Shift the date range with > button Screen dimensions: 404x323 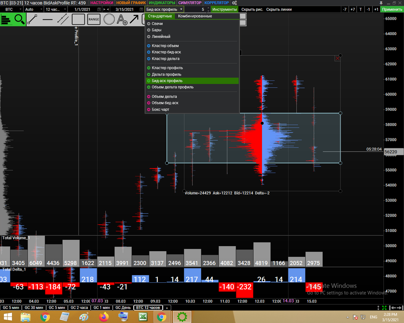coord(104,9)
